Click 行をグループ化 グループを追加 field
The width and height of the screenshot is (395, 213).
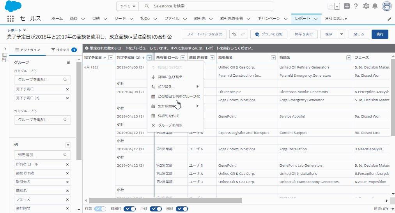pyautogui.click(x=43, y=80)
